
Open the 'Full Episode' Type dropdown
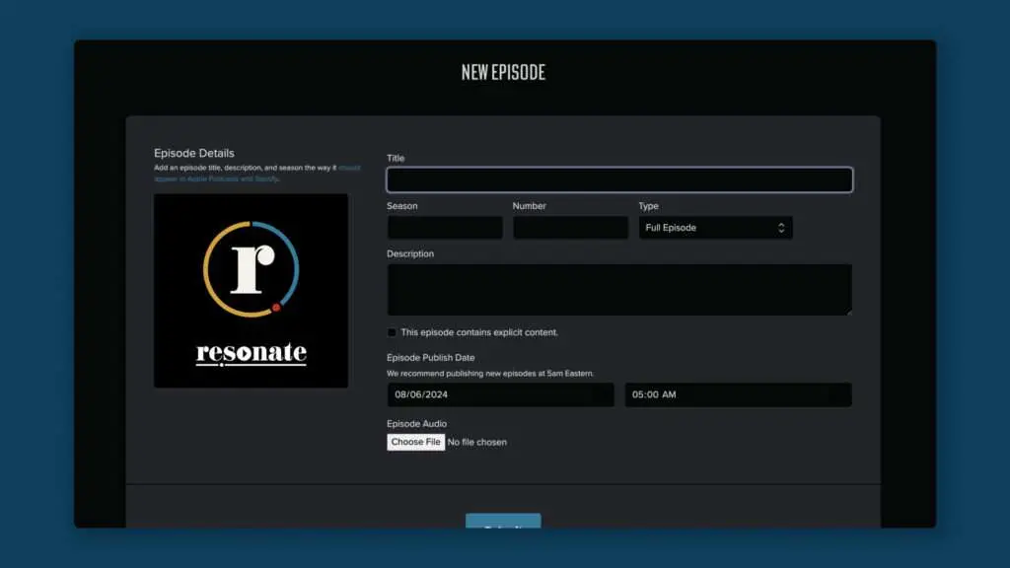pyautogui.click(x=714, y=228)
